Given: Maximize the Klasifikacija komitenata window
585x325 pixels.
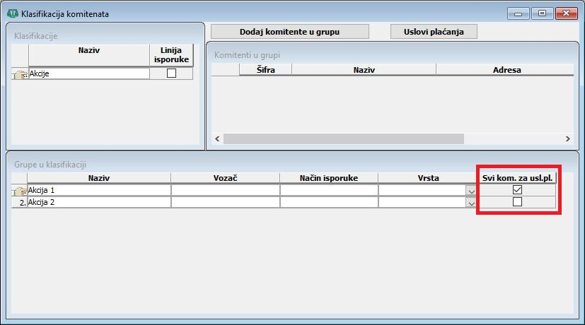Looking at the screenshot, I should pos(542,13).
